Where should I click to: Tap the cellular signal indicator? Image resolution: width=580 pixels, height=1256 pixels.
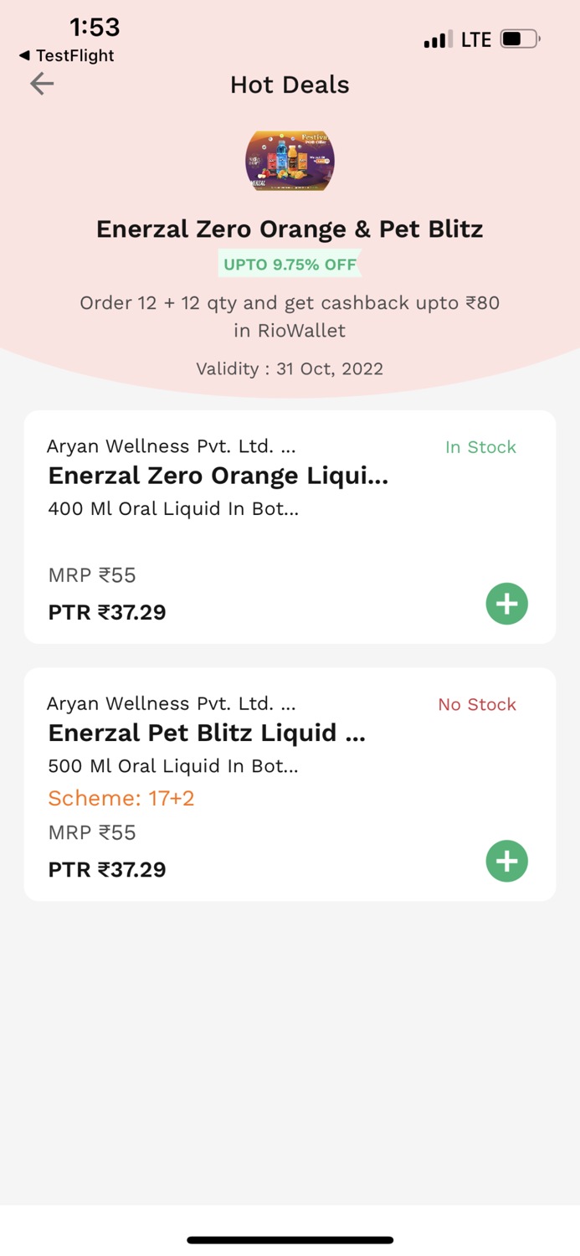(436, 38)
